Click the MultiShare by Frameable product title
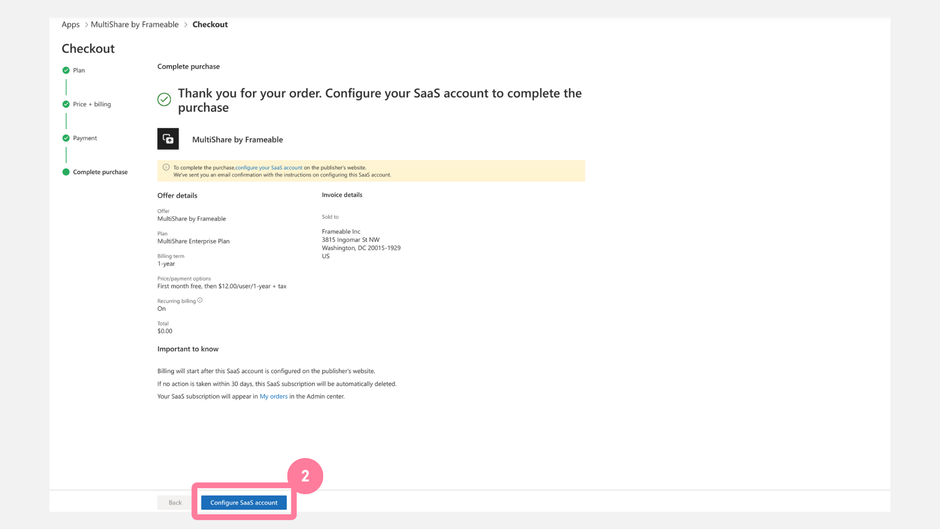The height and width of the screenshot is (529, 940). [x=237, y=140]
